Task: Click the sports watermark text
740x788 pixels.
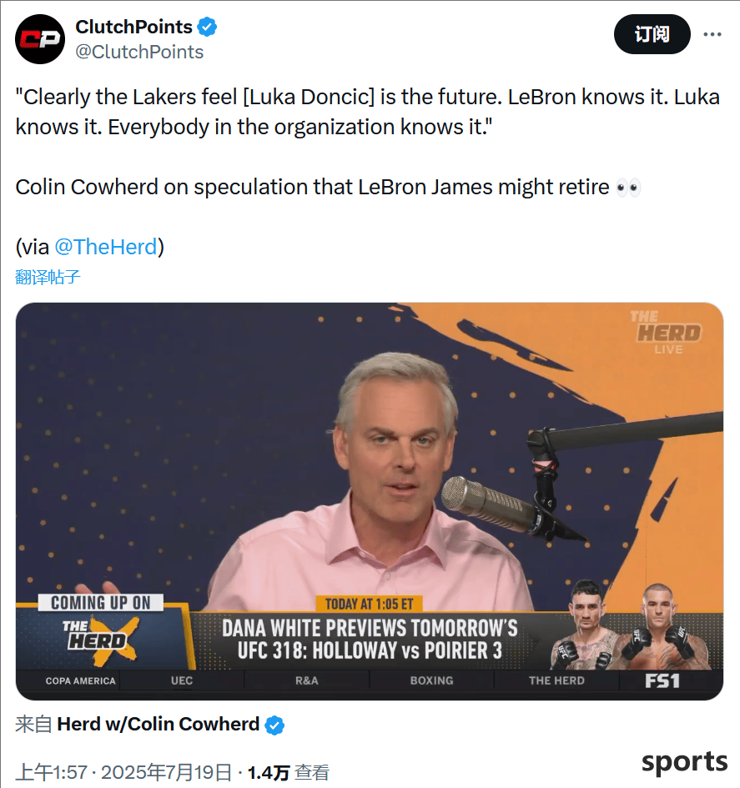Action: [x=684, y=762]
